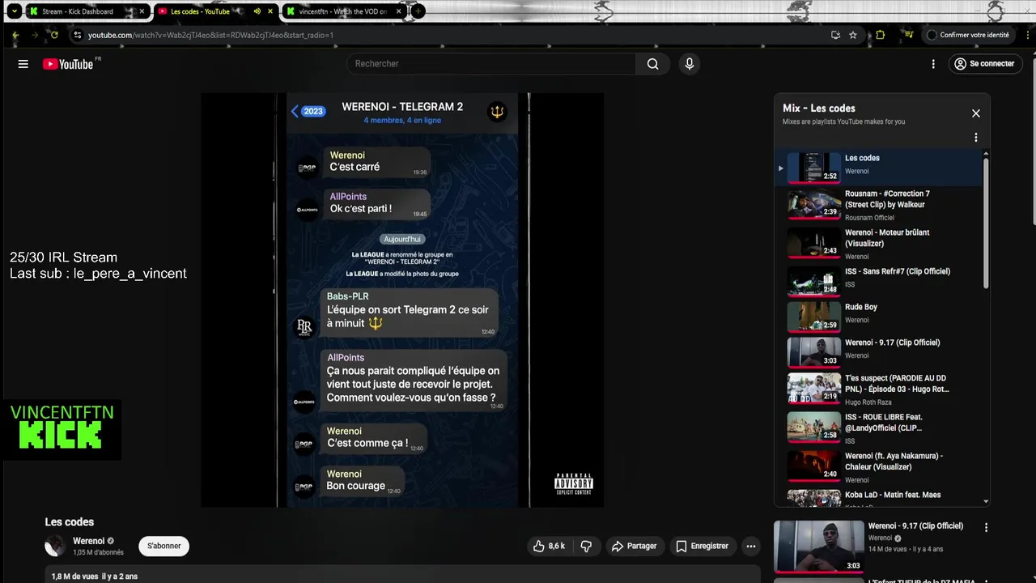
Task: Play Rousnam - #Correction 7 from mix
Action: click(878, 205)
